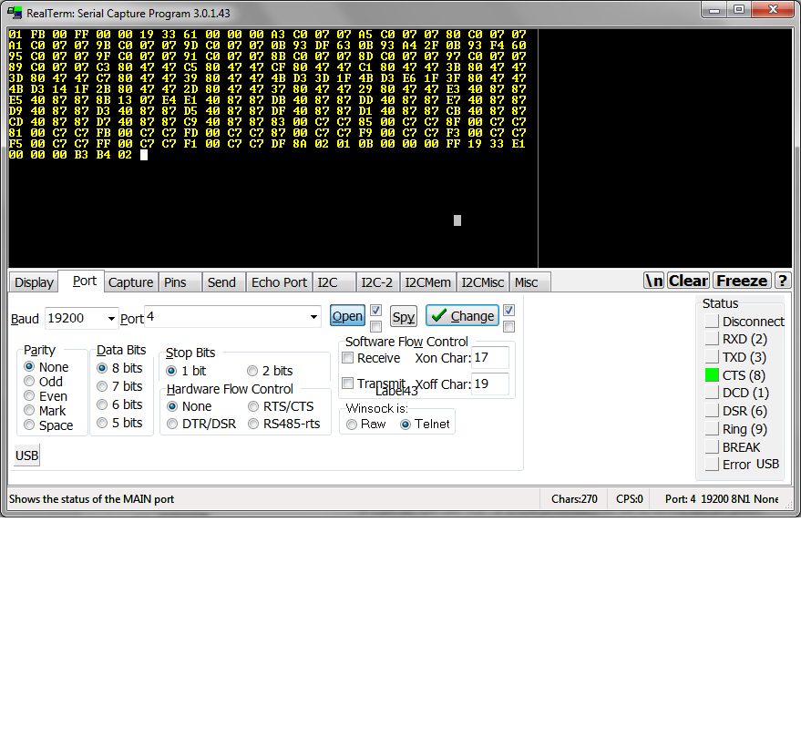Click the question mark help button

coord(783,281)
